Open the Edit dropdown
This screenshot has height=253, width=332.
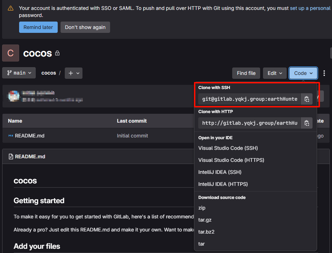click(275, 73)
